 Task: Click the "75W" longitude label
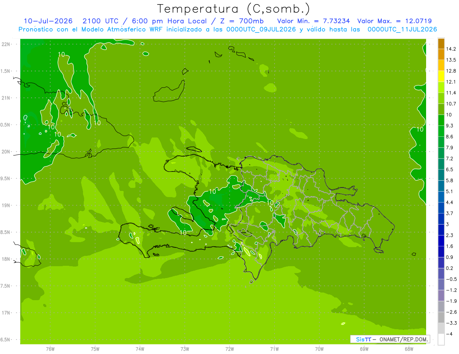coord(95,349)
